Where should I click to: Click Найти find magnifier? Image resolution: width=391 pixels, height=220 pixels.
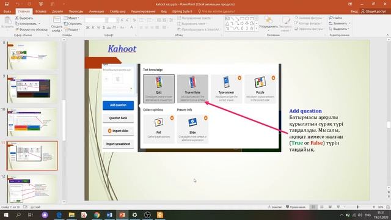[335, 18]
